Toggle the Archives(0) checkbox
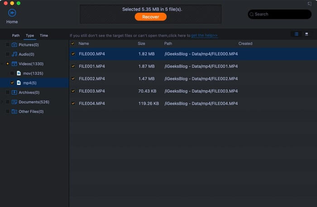 8,92
